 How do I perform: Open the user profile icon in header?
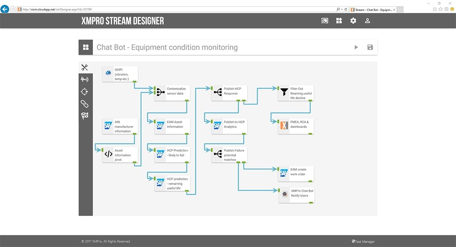367,20
